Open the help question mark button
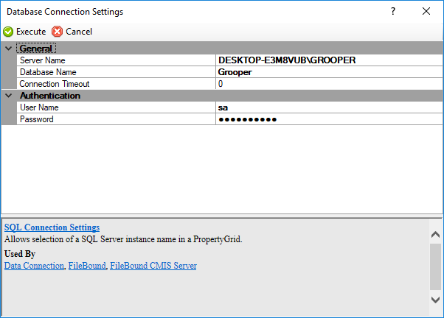 (x=393, y=12)
